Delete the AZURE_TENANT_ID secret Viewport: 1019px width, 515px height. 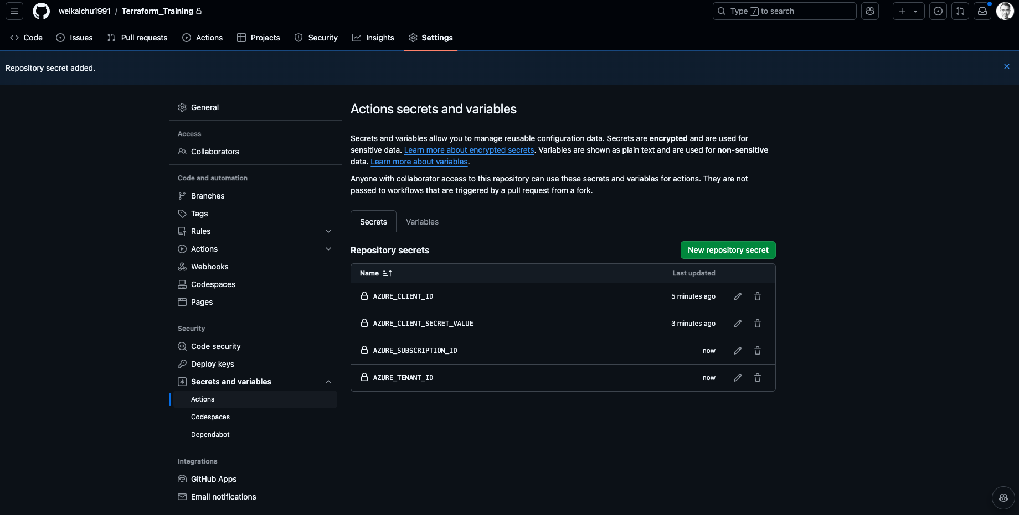click(758, 378)
